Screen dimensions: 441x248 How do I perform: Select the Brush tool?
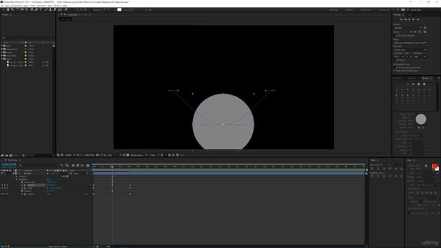coord(46,10)
